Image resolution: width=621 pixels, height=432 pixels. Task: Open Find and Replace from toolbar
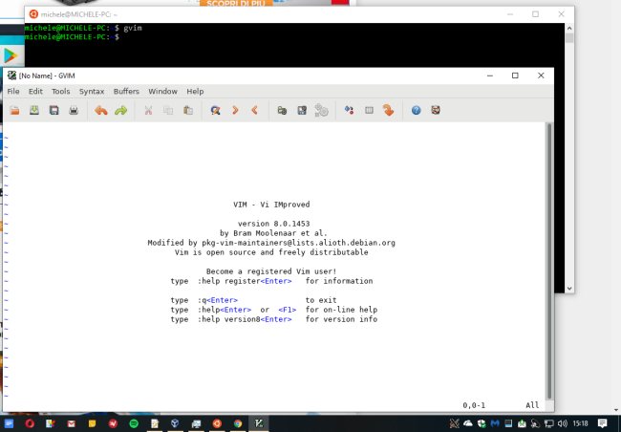tap(216, 110)
